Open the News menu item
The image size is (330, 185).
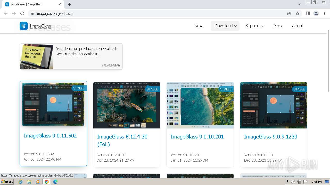(x=199, y=26)
